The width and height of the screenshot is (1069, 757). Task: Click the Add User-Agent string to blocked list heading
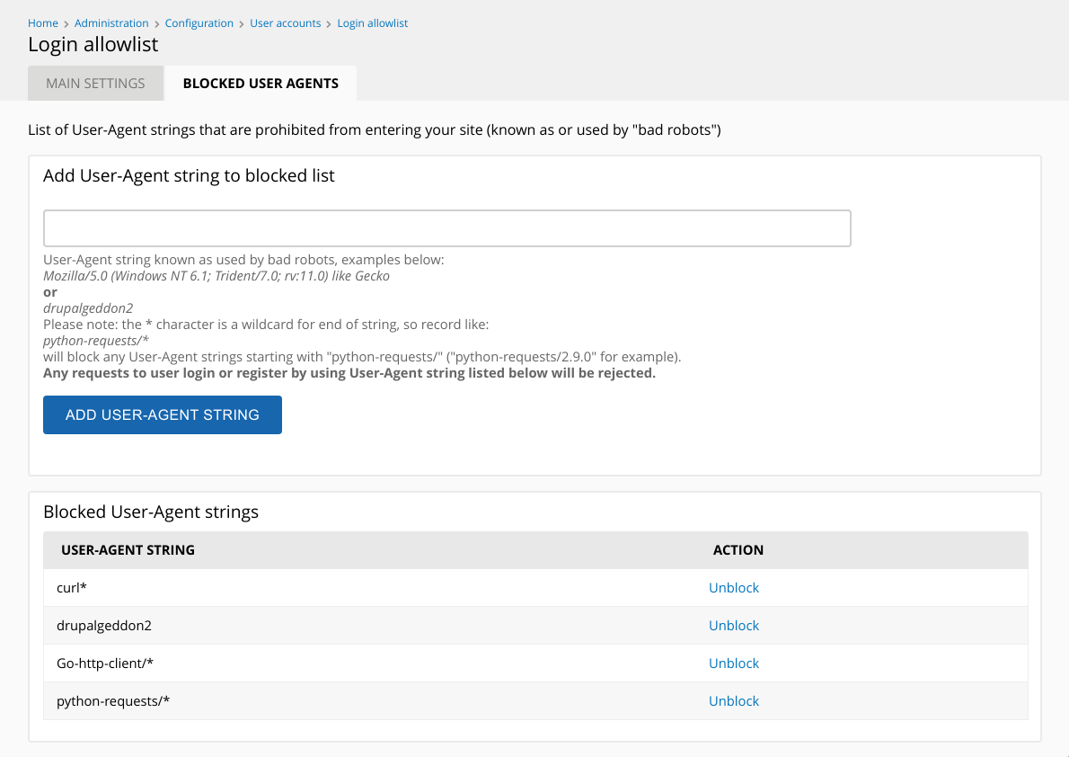pos(189,175)
